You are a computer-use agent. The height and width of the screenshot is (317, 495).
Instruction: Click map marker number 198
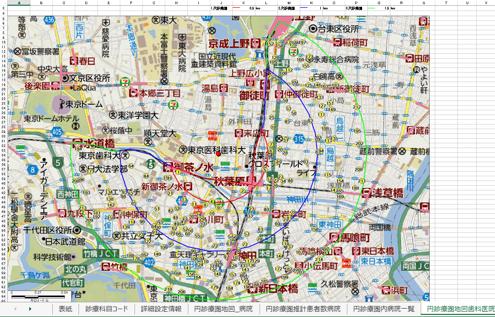pos(355,188)
